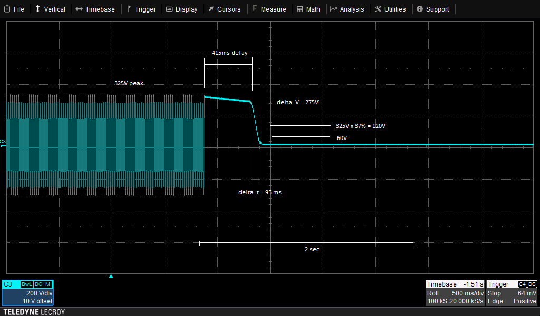Open the Trigger descriptor box
540x316 pixels.
tap(512, 293)
